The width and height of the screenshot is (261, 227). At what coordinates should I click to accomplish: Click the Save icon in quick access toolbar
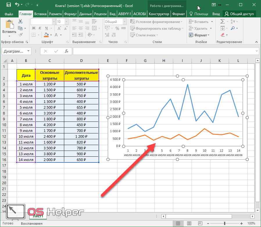[8, 5]
